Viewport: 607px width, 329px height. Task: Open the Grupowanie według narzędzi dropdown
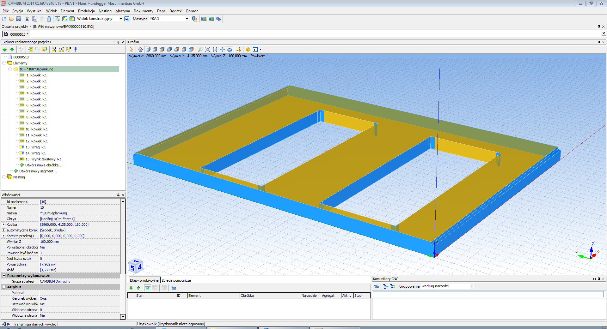tap(471, 286)
